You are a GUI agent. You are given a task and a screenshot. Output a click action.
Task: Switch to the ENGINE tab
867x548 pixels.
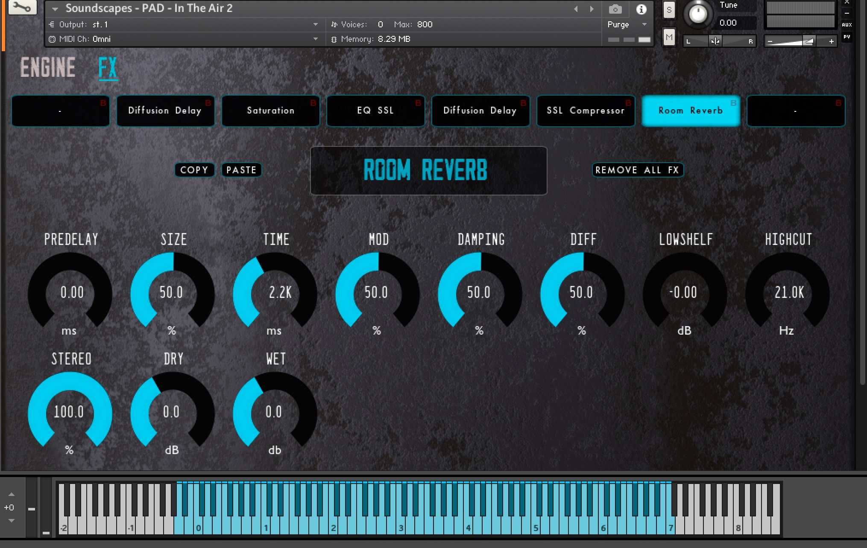coord(48,67)
